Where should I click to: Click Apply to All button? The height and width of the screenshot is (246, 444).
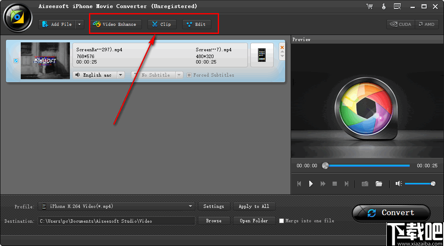(x=254, y=206)
